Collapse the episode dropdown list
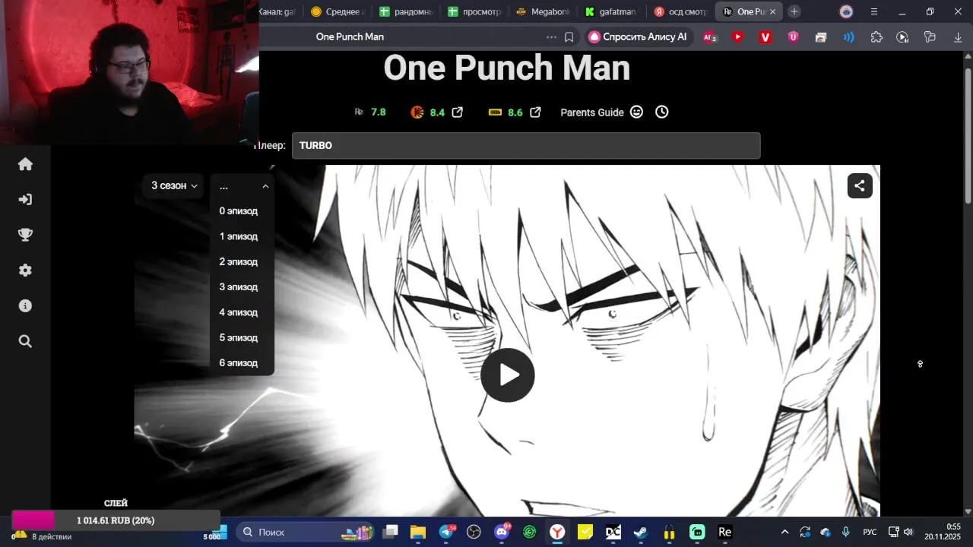This screenshot has width=973, height=547. click(265, 186)
